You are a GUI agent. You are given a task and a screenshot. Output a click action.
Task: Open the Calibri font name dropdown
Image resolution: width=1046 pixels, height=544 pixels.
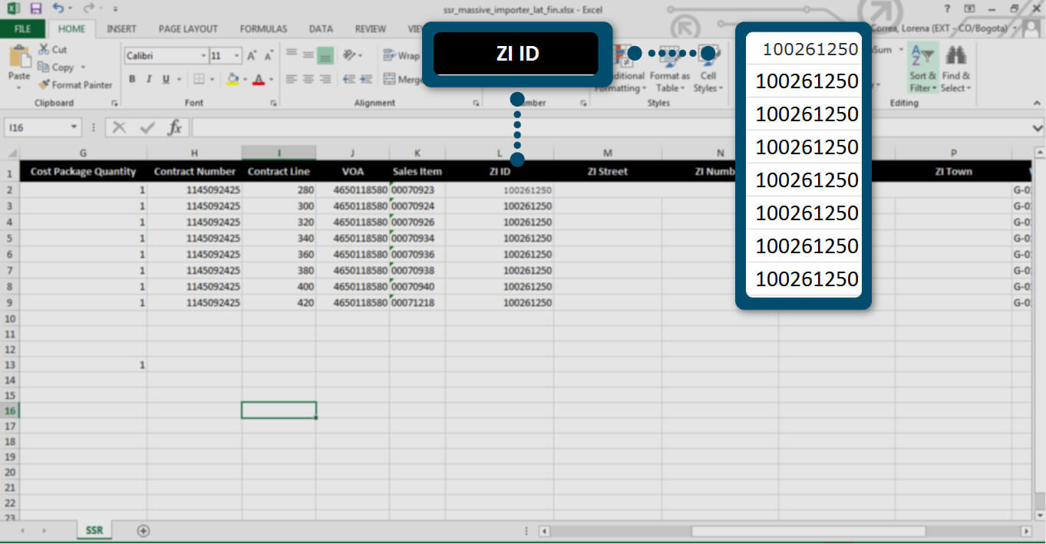coord(203,56)
